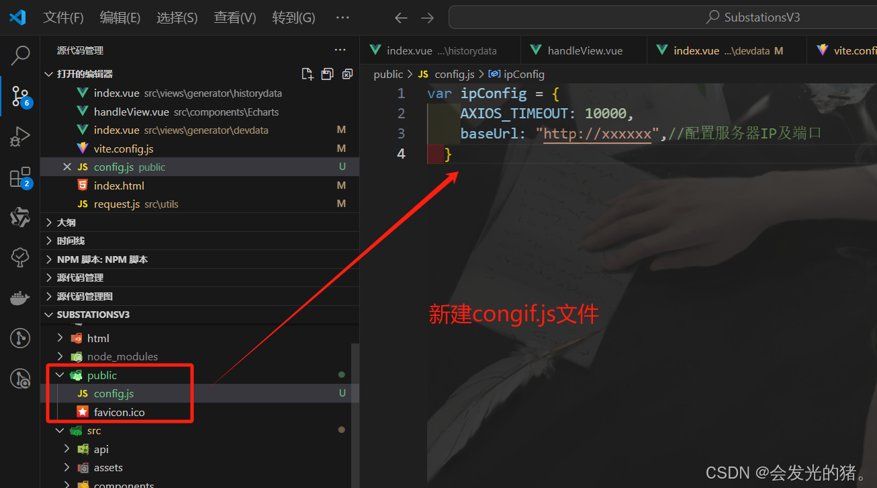Open the Run and Debug view
The width and height of the screenshot is (877, 488).
click(20, 137)
